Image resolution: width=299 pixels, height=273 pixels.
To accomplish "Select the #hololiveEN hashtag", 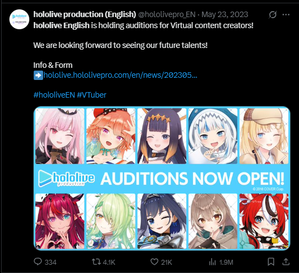I will click(54, 95).
